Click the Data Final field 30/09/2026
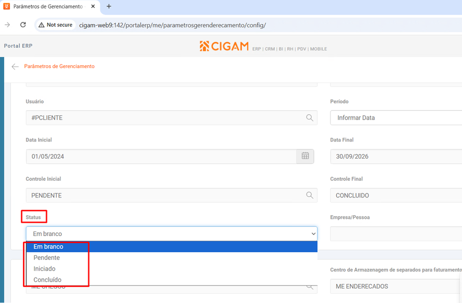Viewport: 462px width, 303px height. pos(396,156)
